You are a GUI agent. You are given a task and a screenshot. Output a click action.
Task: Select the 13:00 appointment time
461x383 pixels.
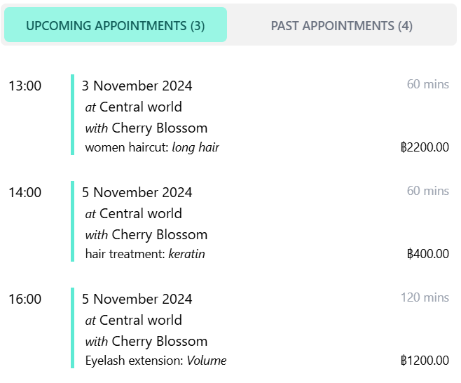(x=25, y=86)
